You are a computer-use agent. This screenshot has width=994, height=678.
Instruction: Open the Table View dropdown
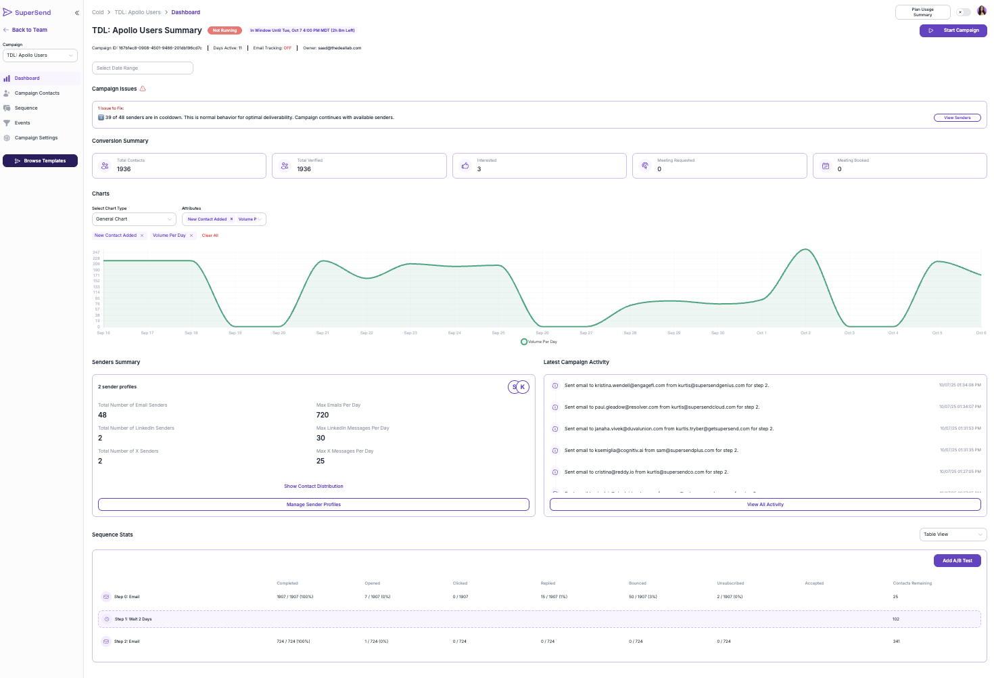953,535
